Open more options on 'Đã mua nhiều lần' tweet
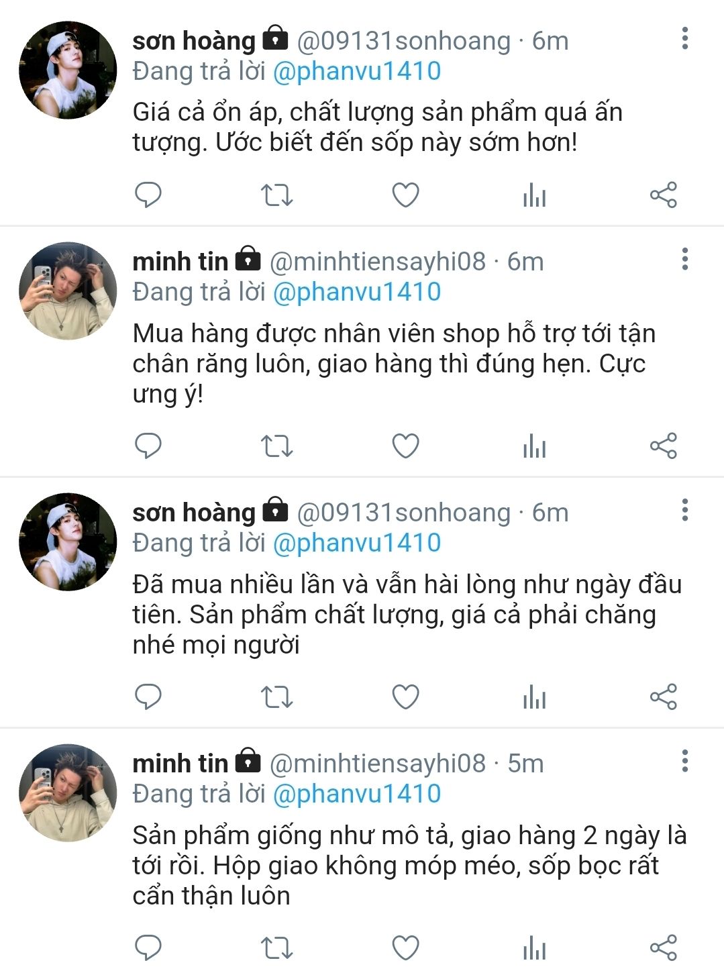 pyautogui.click(x=684, y=510)
